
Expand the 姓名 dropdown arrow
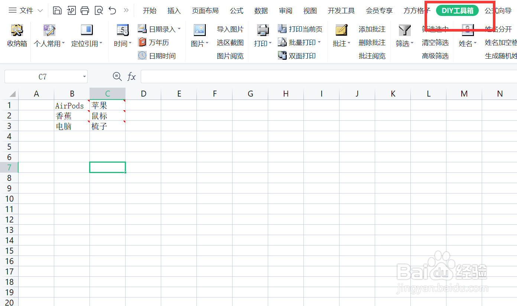tap(475, 43)
